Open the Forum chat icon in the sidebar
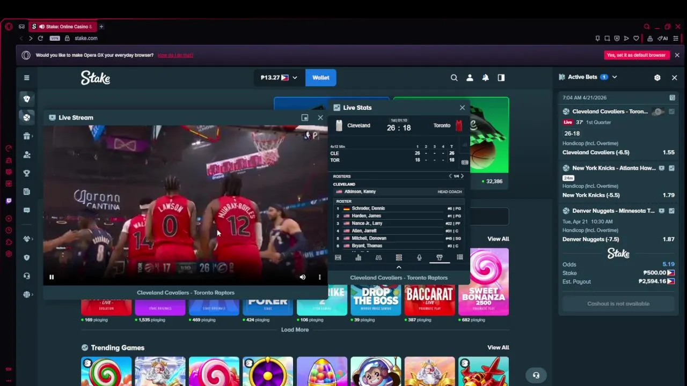The width and height of the screenshot is (687, 386). click(26, 210)
